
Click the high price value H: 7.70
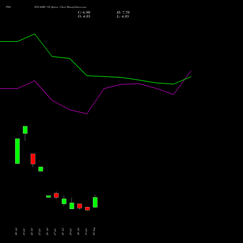123,13
